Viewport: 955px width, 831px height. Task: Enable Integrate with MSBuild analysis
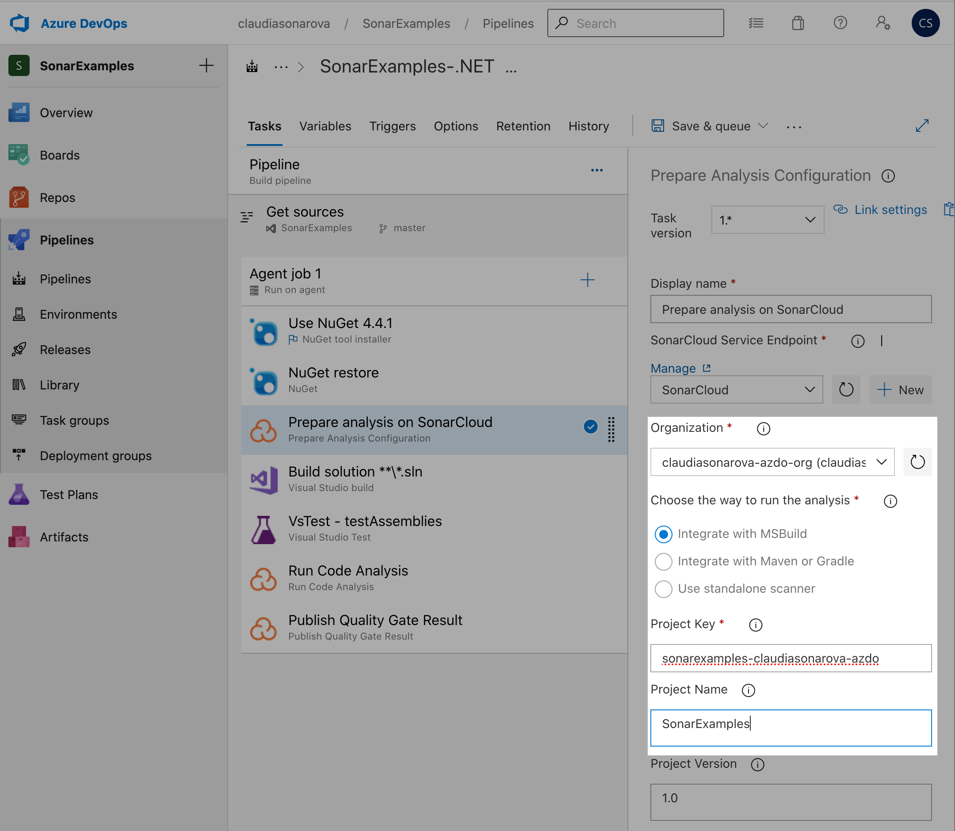tap(664, 534)
